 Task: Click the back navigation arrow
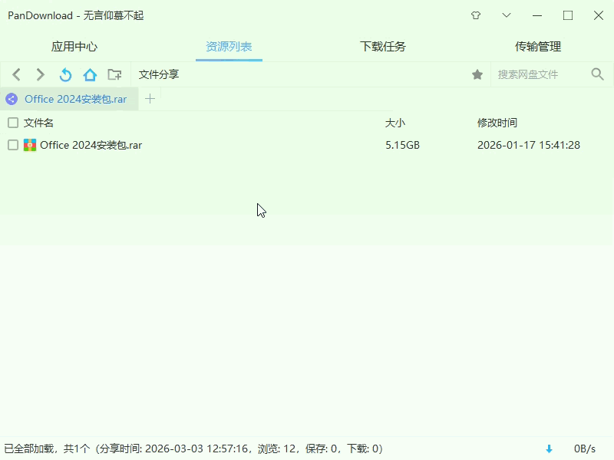click(16, 74)
